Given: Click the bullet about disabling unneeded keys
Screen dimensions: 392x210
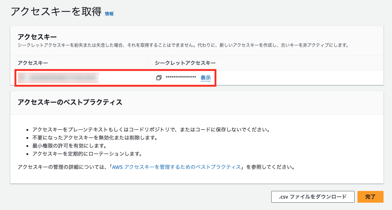Looking at the screenshot, I should [x=95, y=138].
